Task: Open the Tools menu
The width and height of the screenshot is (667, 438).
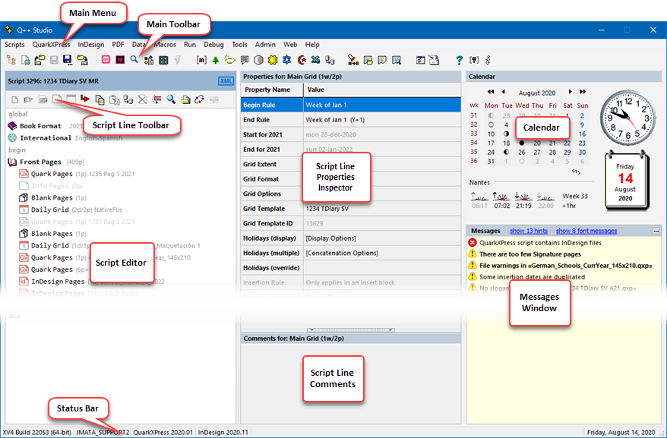Action: [239, 44]
